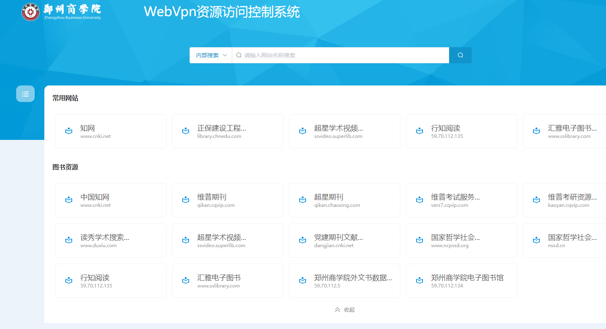
Task: Click the 常用网站 section heading
Action: pos(65,98)
